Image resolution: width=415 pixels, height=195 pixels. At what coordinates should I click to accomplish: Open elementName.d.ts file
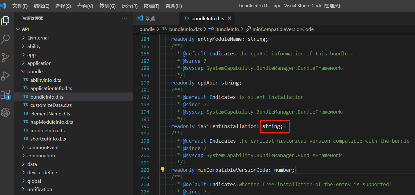[x=74, y=114]
